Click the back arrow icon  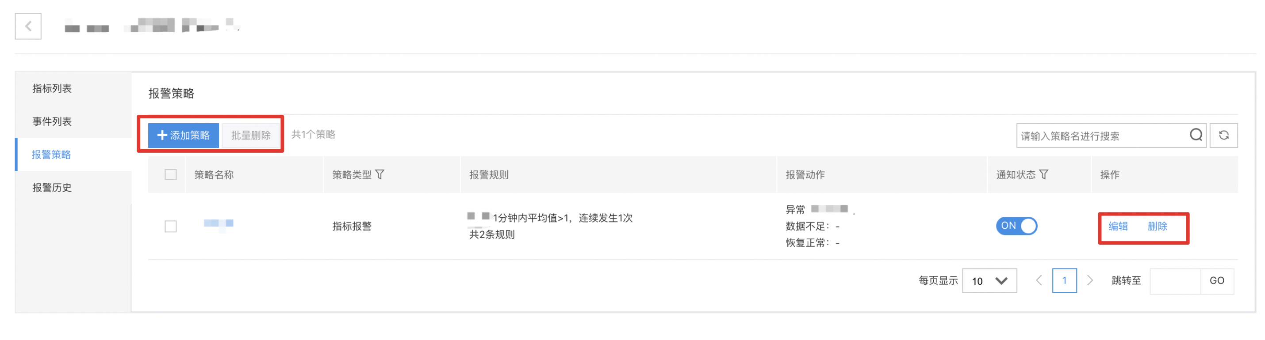[28, 26]
